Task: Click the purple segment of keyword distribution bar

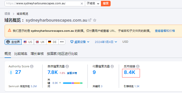Action: pyautogui.click(x=73, y=83)
